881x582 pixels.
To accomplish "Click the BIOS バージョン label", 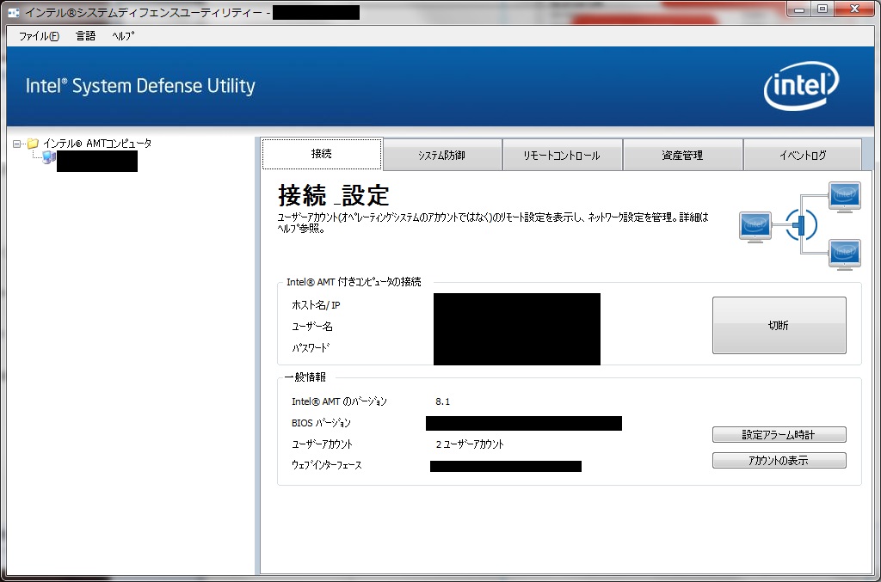I will tap(321, 423).
